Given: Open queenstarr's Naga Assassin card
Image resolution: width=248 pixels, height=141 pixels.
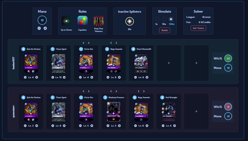Looking at the screenshot, I should pyautogui.click(x=141, y=112).
